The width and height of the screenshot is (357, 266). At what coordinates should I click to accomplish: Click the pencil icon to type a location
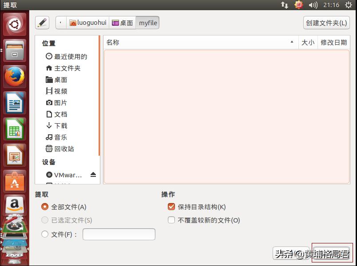tap(42, 23)
